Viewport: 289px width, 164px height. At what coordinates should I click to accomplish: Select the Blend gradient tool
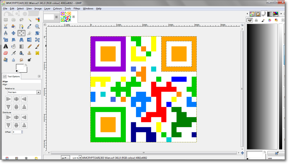coord(21,46)
